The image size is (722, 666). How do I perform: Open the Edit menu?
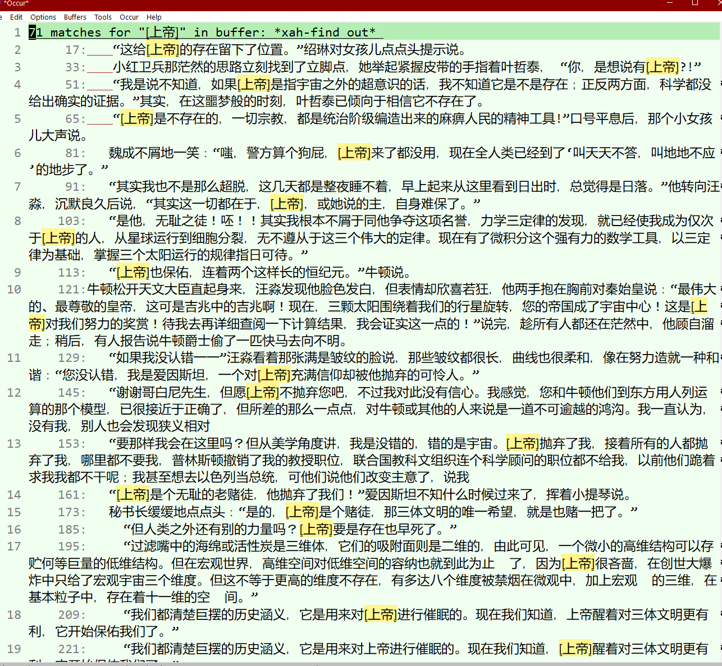[16, 17]
